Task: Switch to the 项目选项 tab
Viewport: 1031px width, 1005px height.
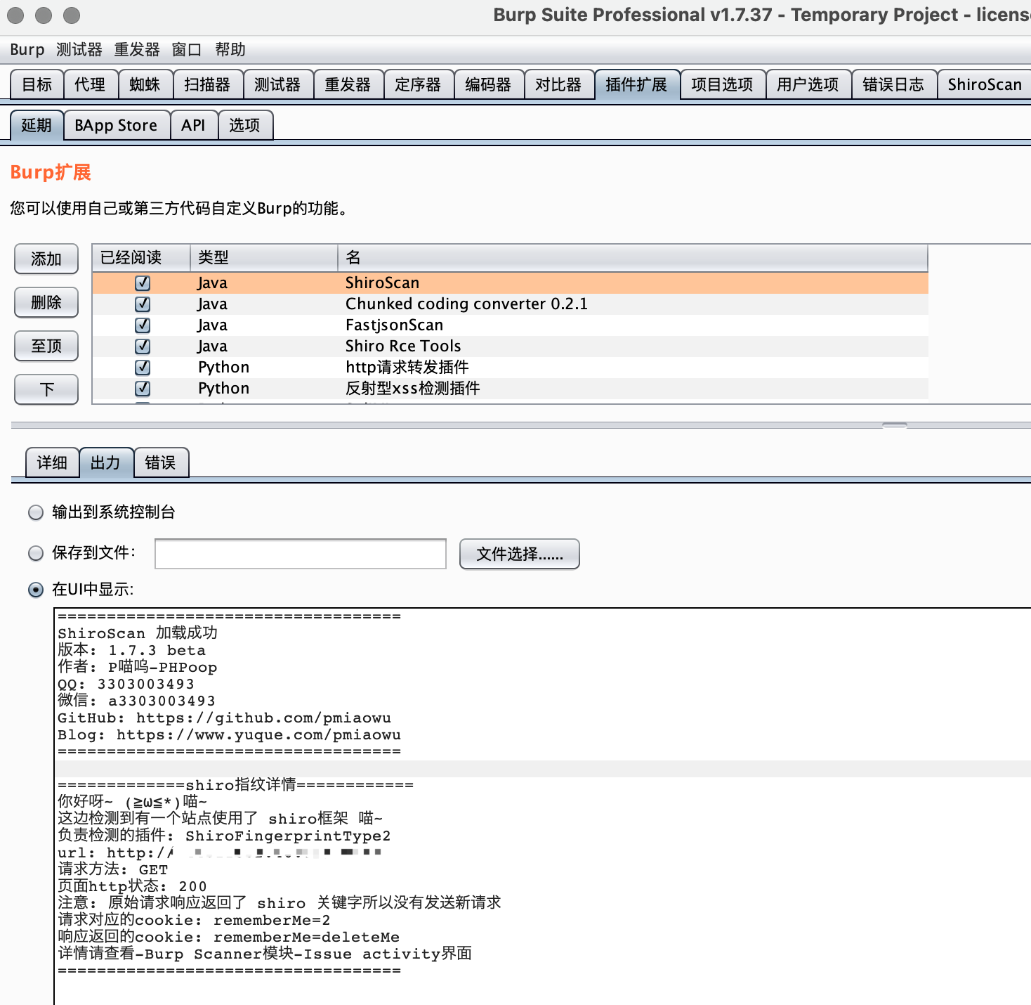Action: (x=723, y=85)
